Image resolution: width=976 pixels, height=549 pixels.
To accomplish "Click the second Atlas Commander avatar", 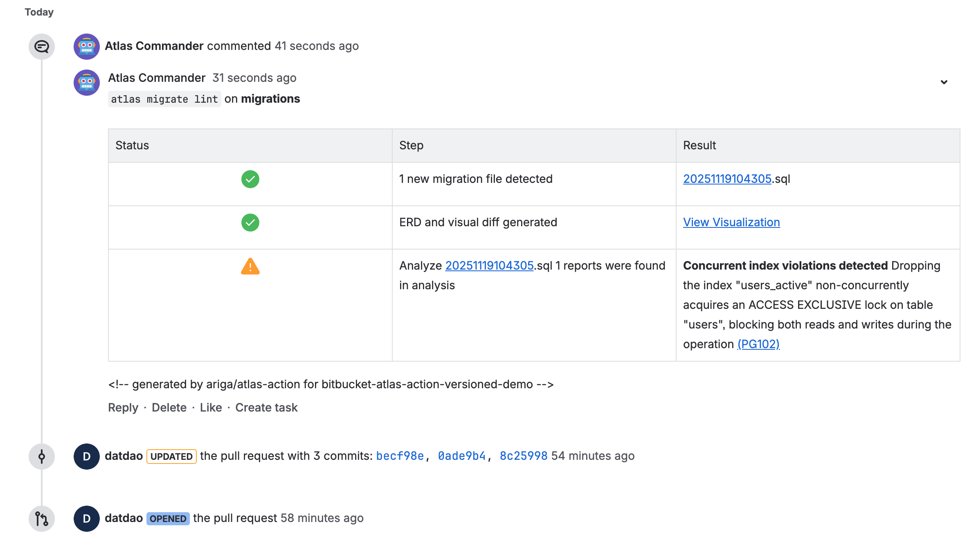I will [86, 82].
